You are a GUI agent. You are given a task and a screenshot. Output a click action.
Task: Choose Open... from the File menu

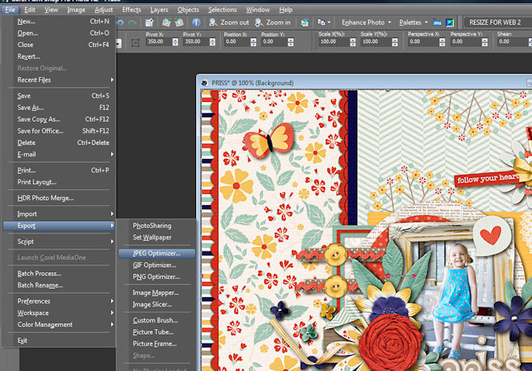tap(59, 33)
